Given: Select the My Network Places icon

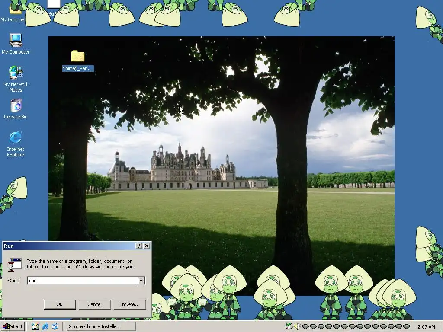Looking at the screenshot, I should coord(16,79).
